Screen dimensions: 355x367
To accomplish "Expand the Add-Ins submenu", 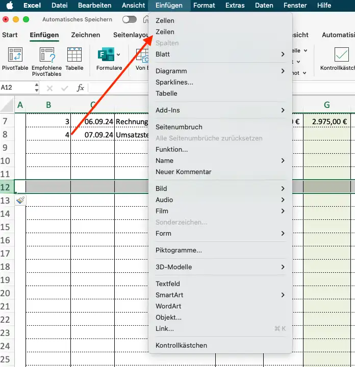I will (283, 110).
